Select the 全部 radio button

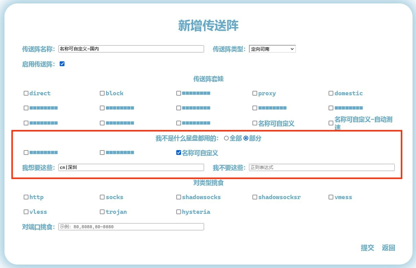[x=226, y=138]
